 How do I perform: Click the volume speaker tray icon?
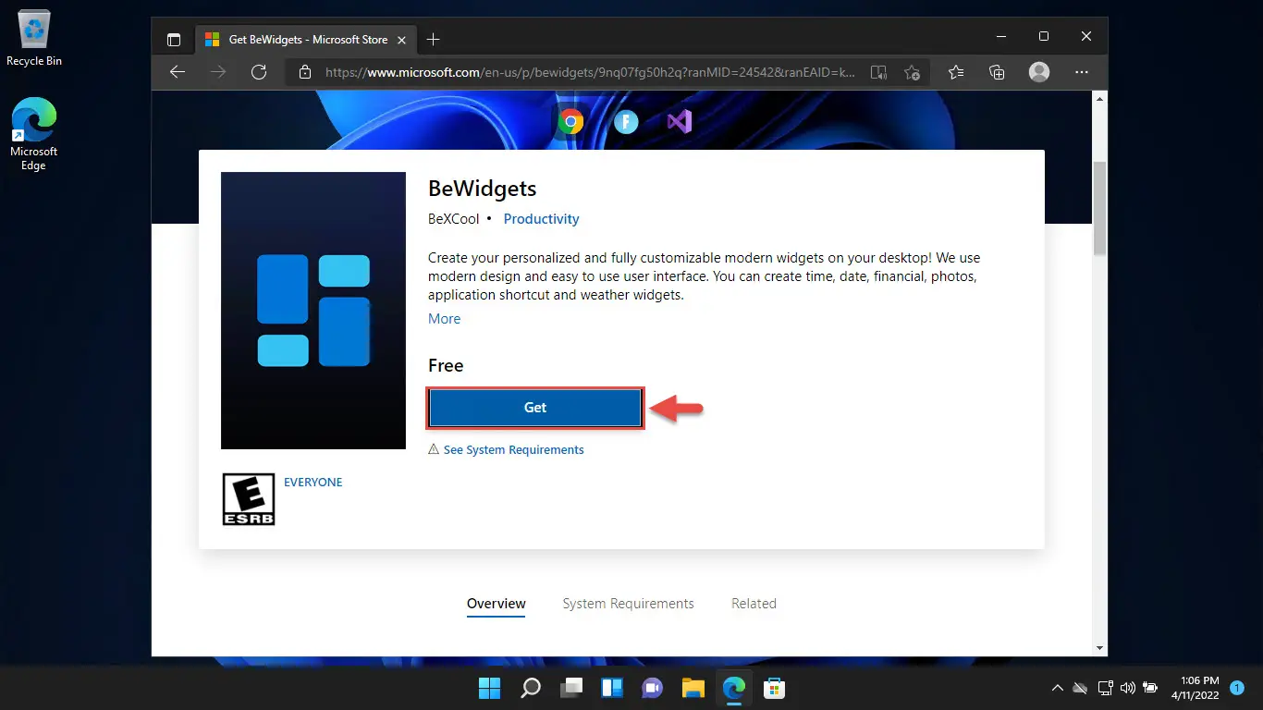(x=1127, y=688)
